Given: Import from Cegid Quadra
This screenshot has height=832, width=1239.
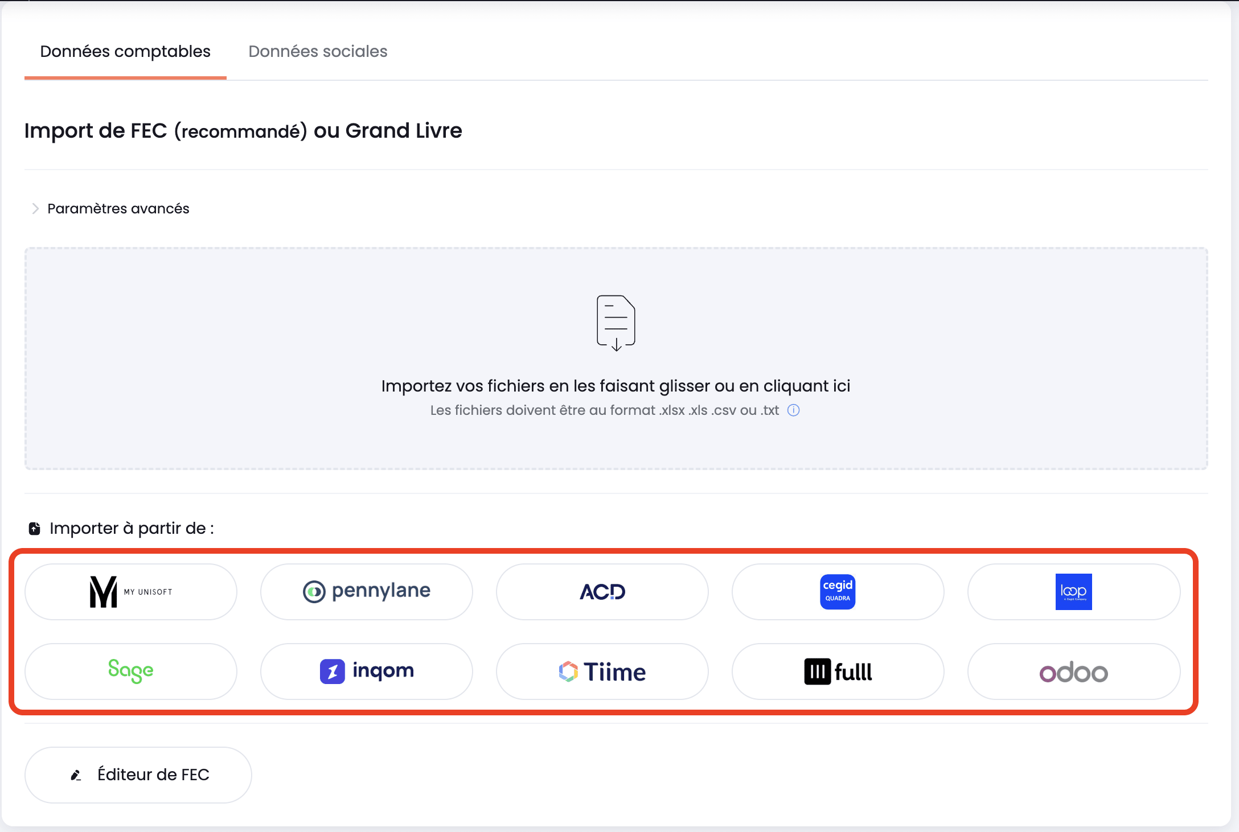Looking at the screenshot, I should point(838,592).
